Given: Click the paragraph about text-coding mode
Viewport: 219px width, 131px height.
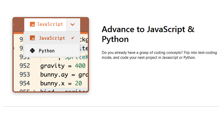Looking at the screenshot, I should 159,55.
